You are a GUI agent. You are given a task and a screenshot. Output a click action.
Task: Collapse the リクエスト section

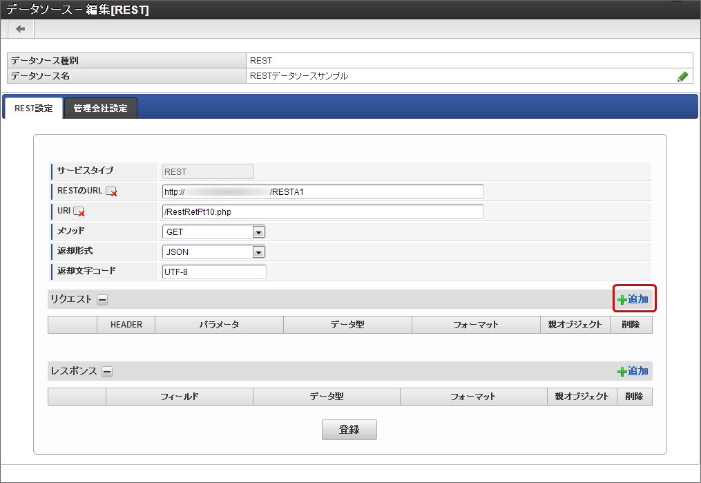click(102, 300)
